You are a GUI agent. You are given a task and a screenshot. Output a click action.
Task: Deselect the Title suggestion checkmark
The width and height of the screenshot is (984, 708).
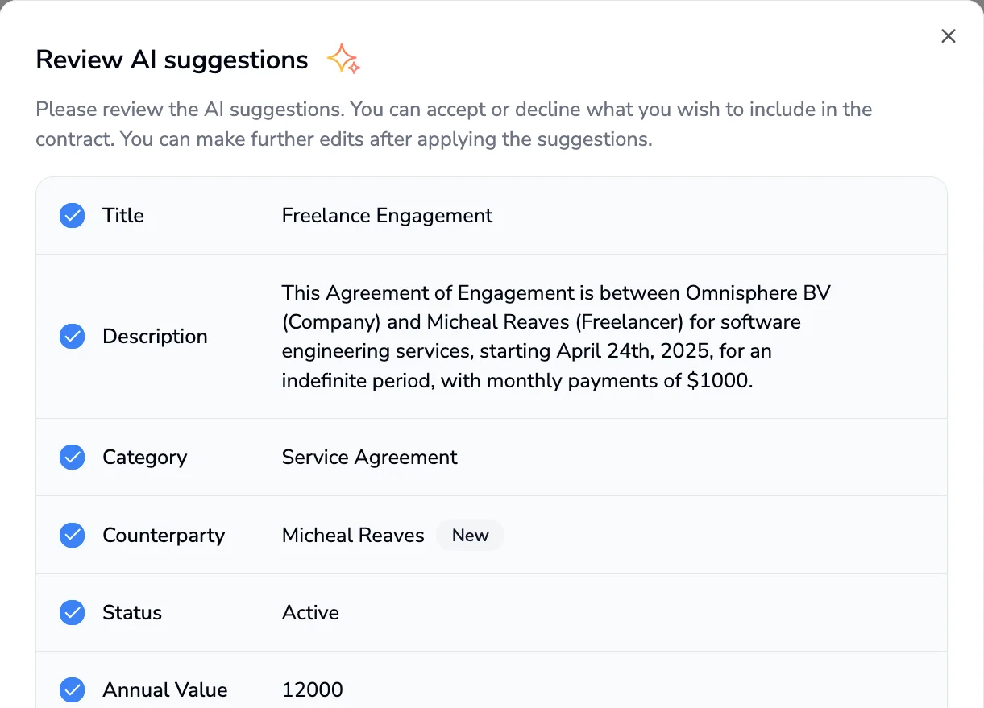(72, 215)
